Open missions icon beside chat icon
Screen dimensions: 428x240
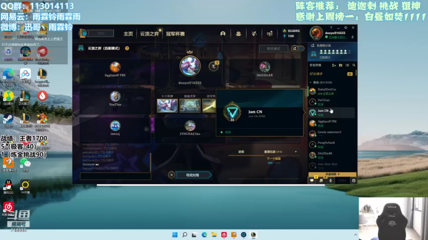pyautogui.click(x=321, y=180)
